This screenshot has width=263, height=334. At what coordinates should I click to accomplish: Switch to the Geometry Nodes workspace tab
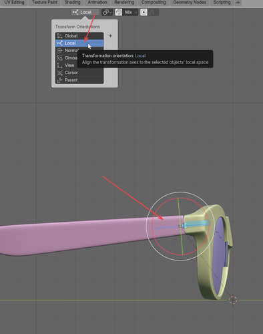190,3
